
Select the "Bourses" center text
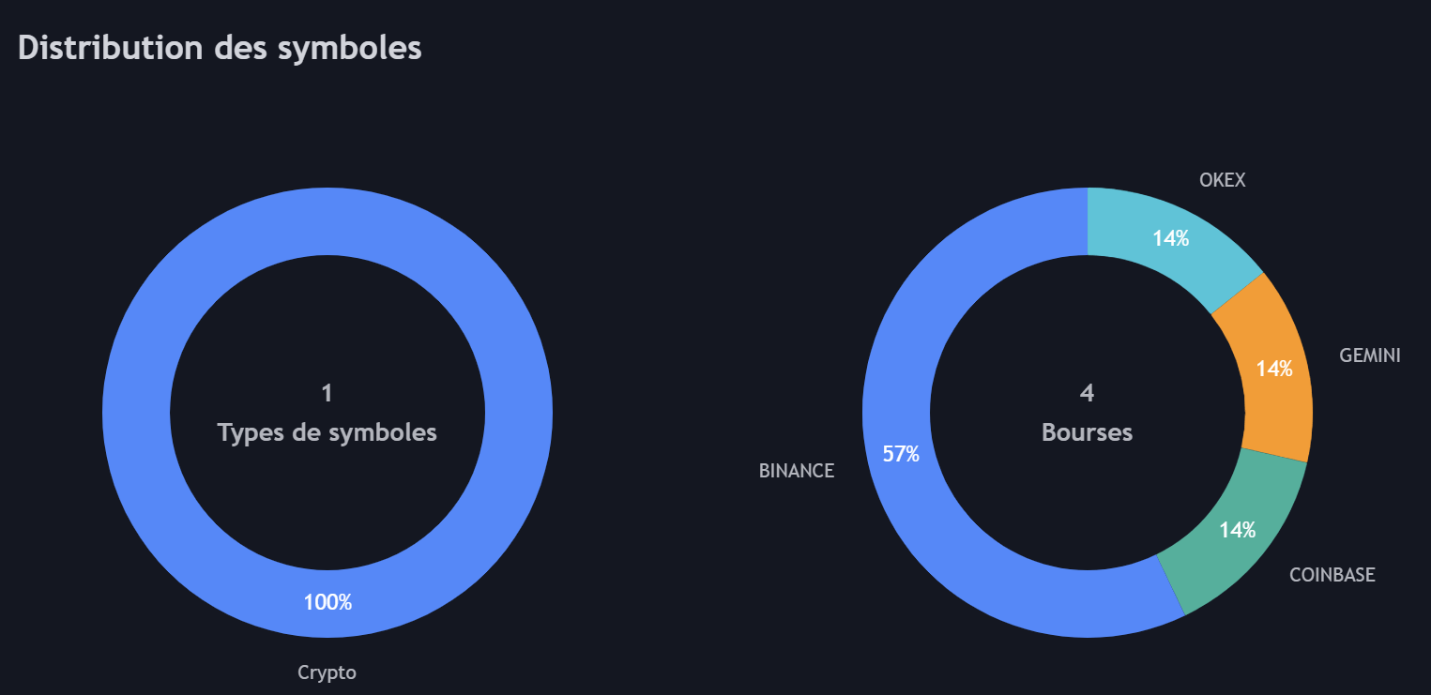(x=1087, y=432)
